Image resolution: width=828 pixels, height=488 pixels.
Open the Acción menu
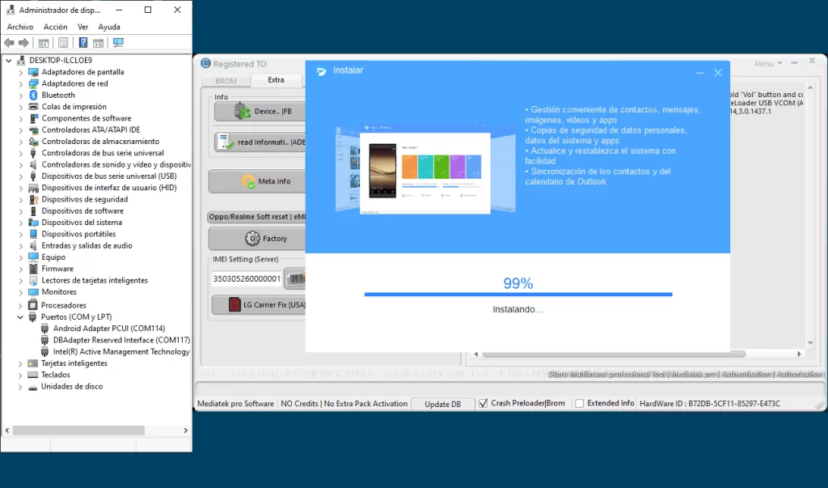pos(56,27)
